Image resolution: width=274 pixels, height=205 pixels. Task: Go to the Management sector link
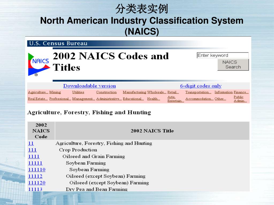pos(84,99)
